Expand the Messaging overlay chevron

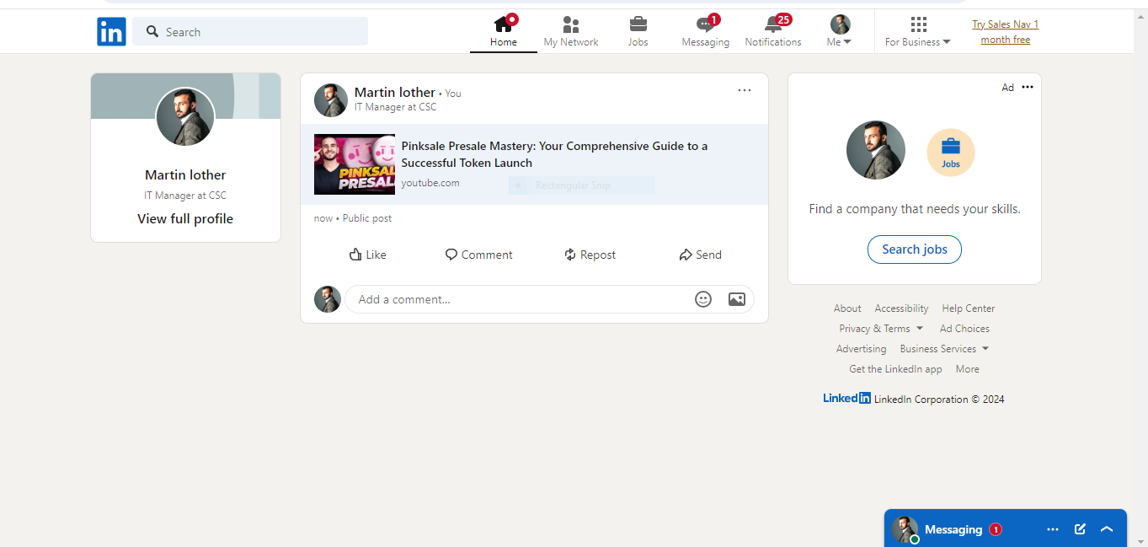1107,529
